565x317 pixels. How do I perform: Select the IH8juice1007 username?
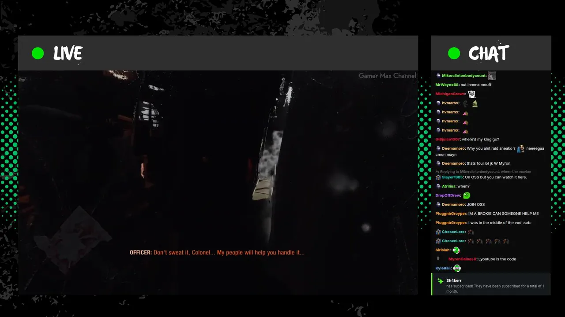pos(448,140)
